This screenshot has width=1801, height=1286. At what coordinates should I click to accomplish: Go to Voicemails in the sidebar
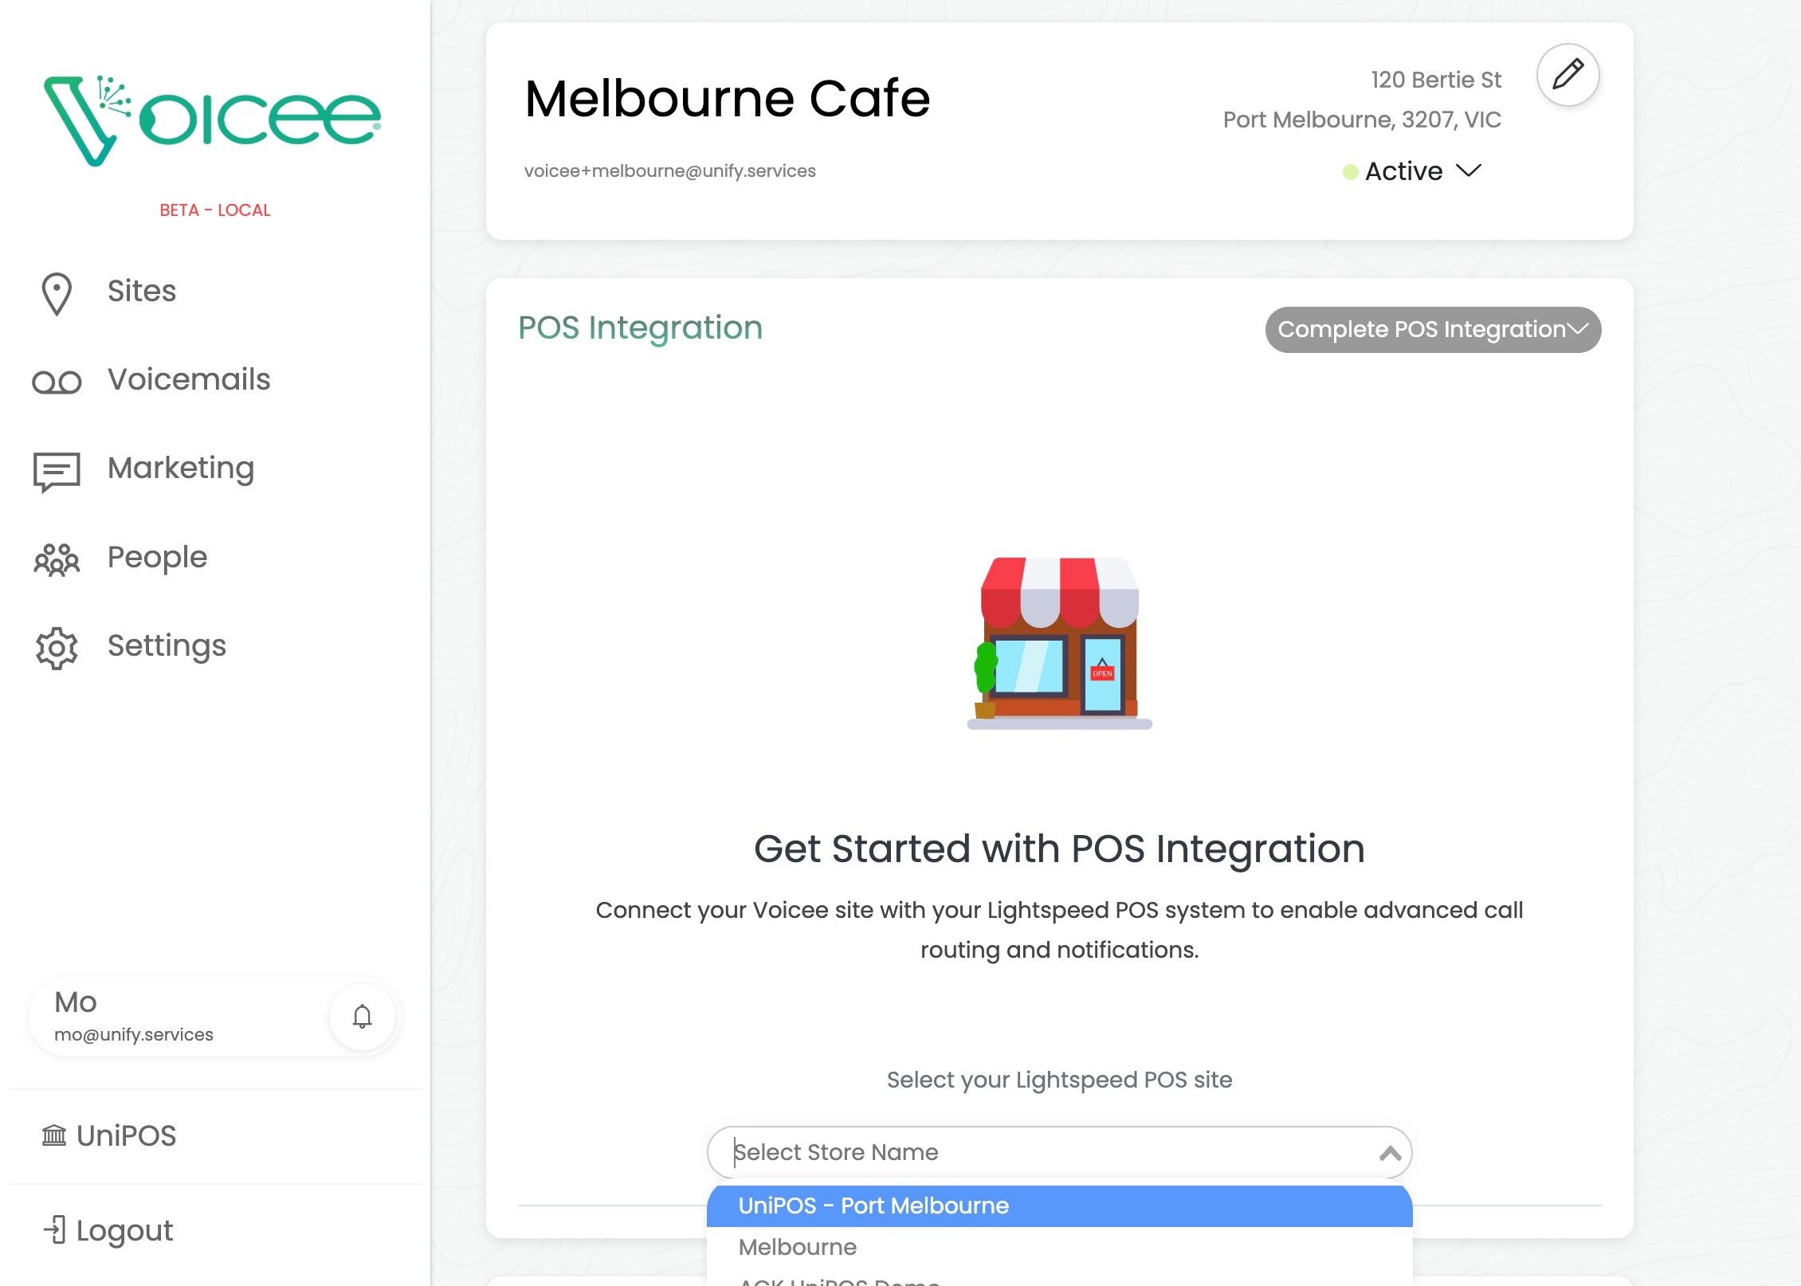pos(189,379)
